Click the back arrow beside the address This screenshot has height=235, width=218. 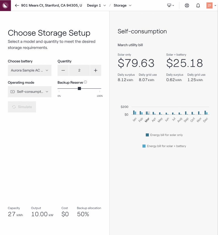[17, 6]
